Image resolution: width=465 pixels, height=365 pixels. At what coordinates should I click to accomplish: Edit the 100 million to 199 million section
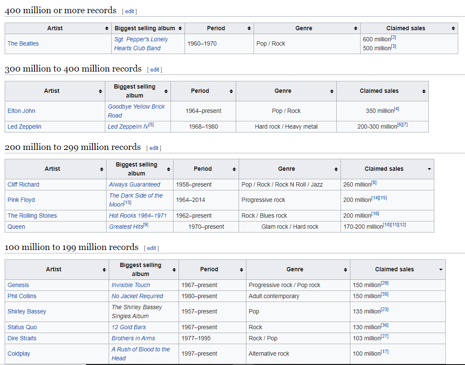coord(151,248)
